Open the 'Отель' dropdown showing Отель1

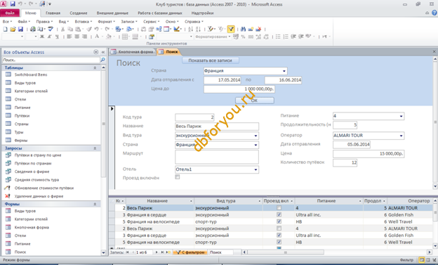click(255, 169)
